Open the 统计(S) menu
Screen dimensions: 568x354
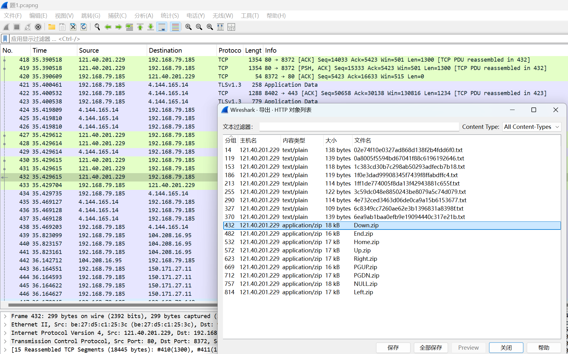[x=170, y=15]
